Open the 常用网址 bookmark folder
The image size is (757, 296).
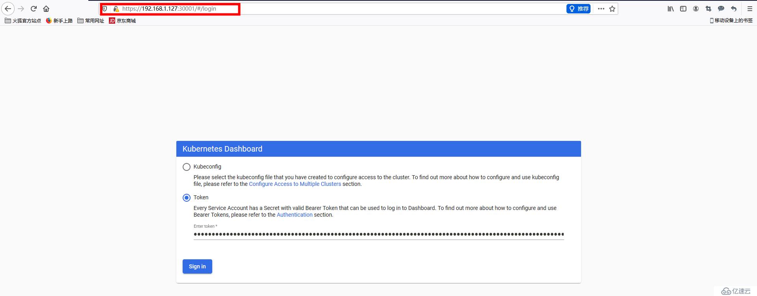click(91, 21)
